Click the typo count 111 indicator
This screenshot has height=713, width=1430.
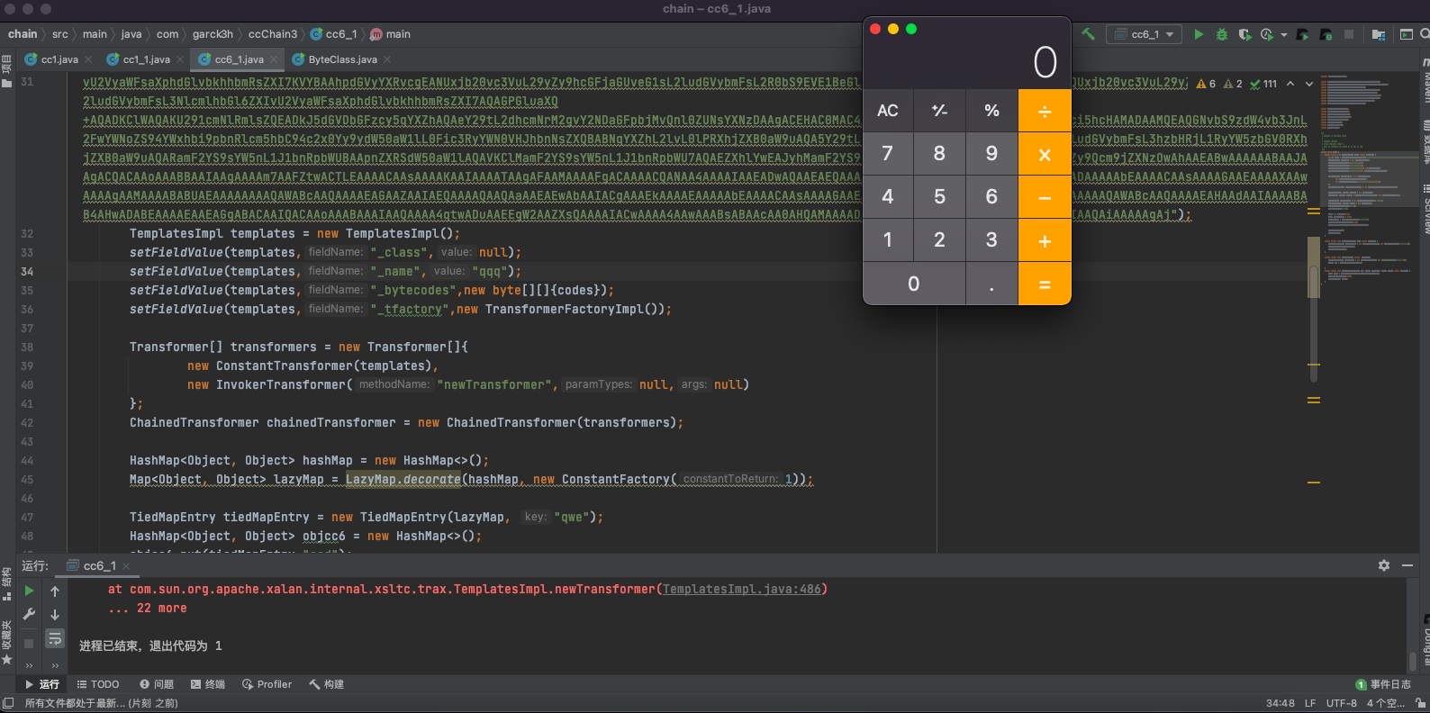click(1263, 84)
